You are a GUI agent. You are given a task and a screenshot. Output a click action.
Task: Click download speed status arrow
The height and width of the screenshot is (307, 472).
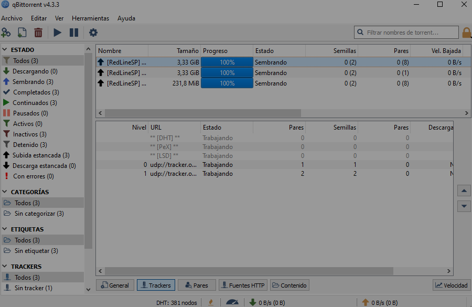[x=253, y=302]
